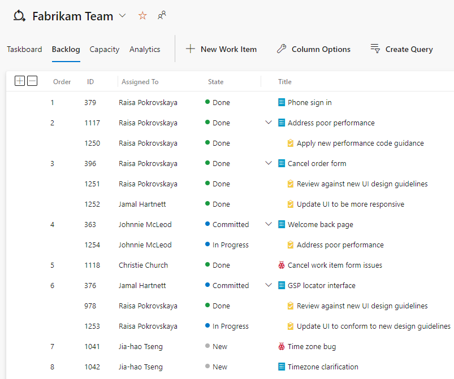Go to the Analytics tab
The image size is (454, 379).
pos(145,50)
